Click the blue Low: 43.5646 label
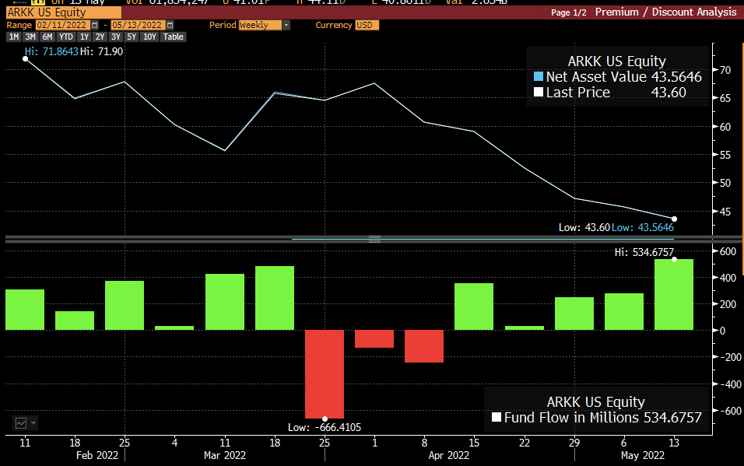 click(643, 227)
